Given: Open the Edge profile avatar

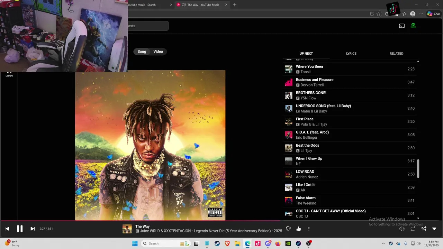Looking at the screenshot, I should (413, 14).
